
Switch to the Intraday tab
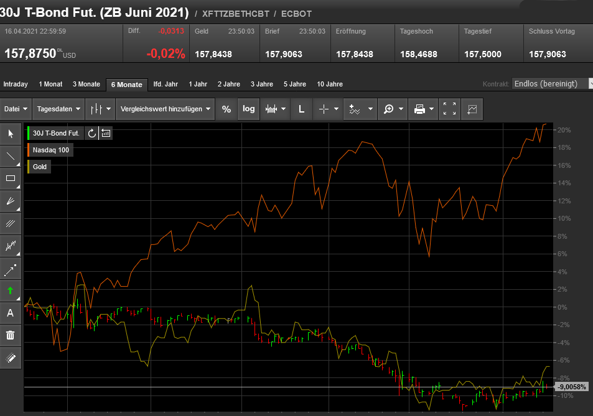16,84
